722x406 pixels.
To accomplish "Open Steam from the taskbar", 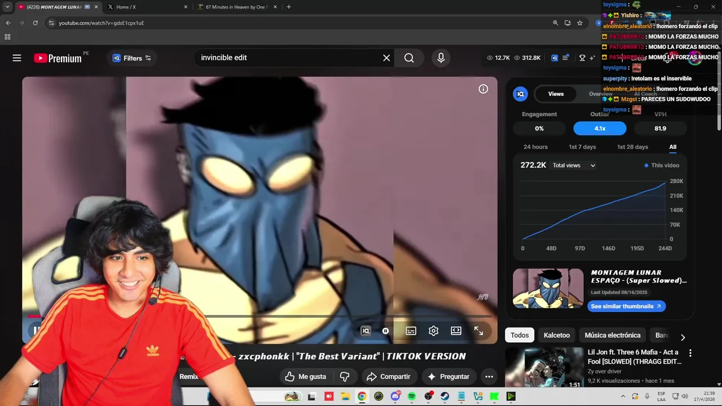I will [445, 396].
